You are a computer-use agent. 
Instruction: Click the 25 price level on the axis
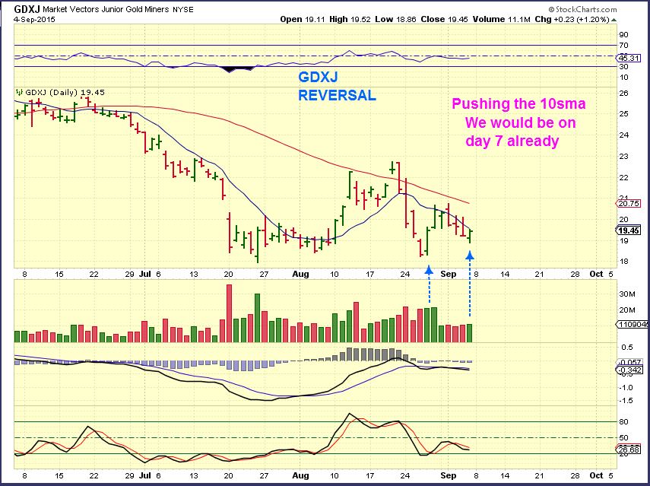click(623, 113)
